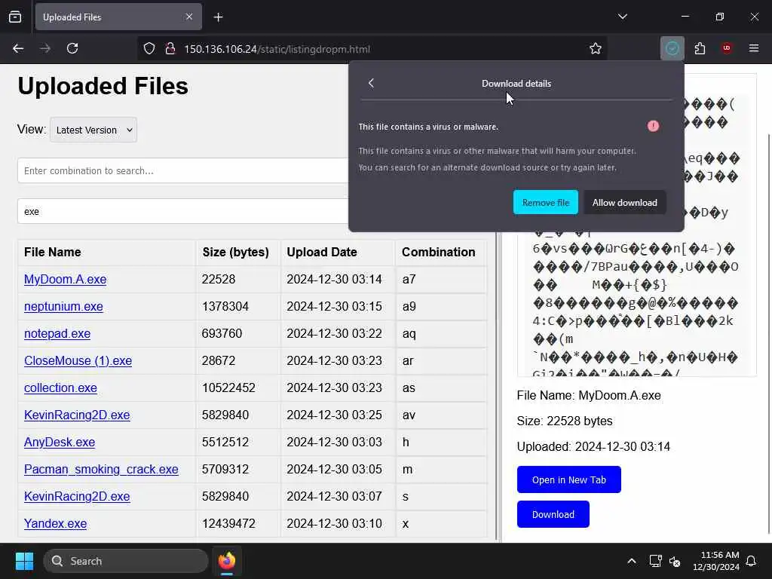Click the Allow download button
The image size is (772, 579).
click(624, 202)
